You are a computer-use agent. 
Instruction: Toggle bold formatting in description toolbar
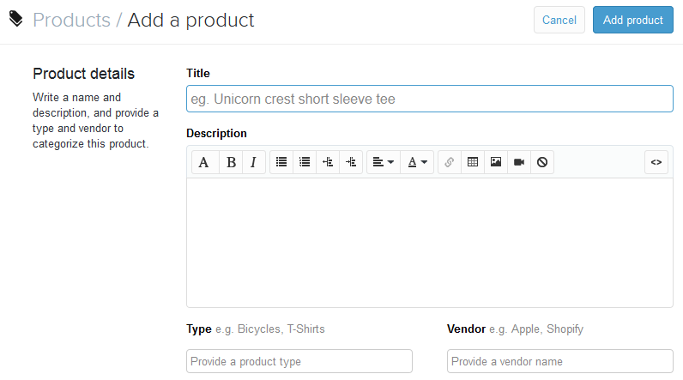(231, 162)
